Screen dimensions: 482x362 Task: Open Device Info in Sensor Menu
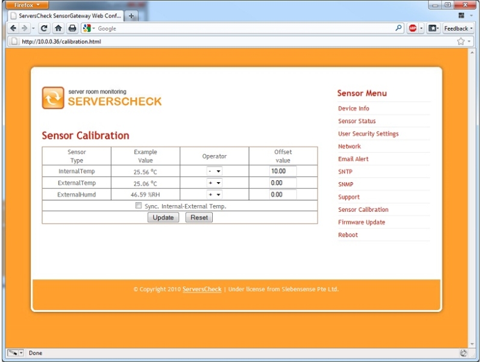(354, 109)
